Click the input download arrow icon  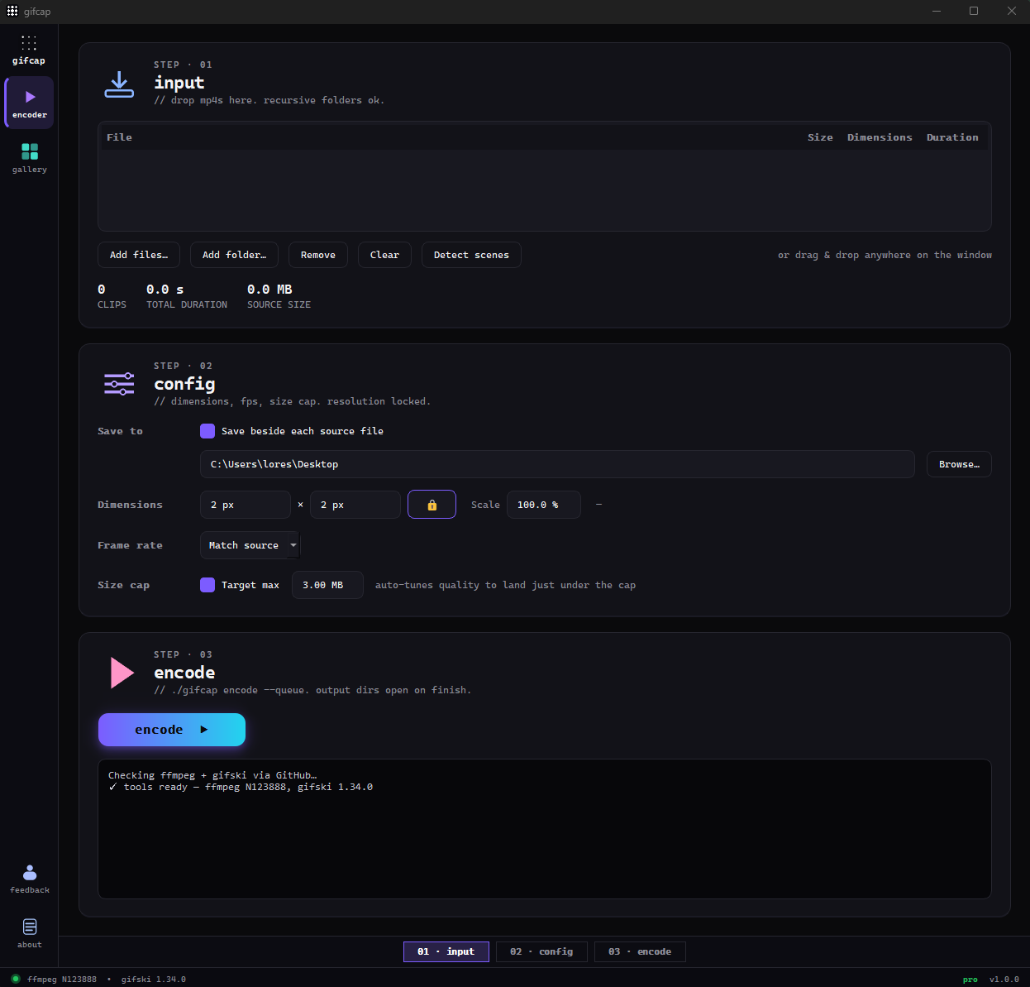pos(119,84)
